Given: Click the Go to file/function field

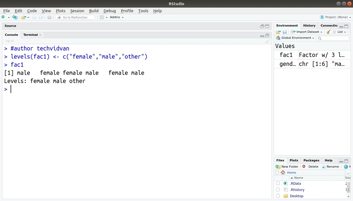Looking at the screenshot, I should [x=75, y=17].
